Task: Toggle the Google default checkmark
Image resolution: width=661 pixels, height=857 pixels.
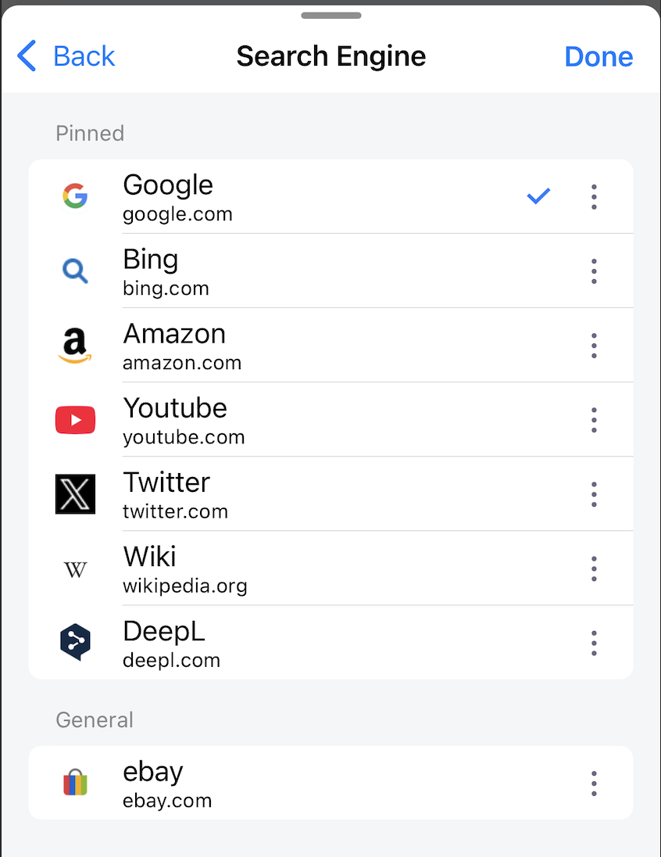Action: tap(538, 196)
